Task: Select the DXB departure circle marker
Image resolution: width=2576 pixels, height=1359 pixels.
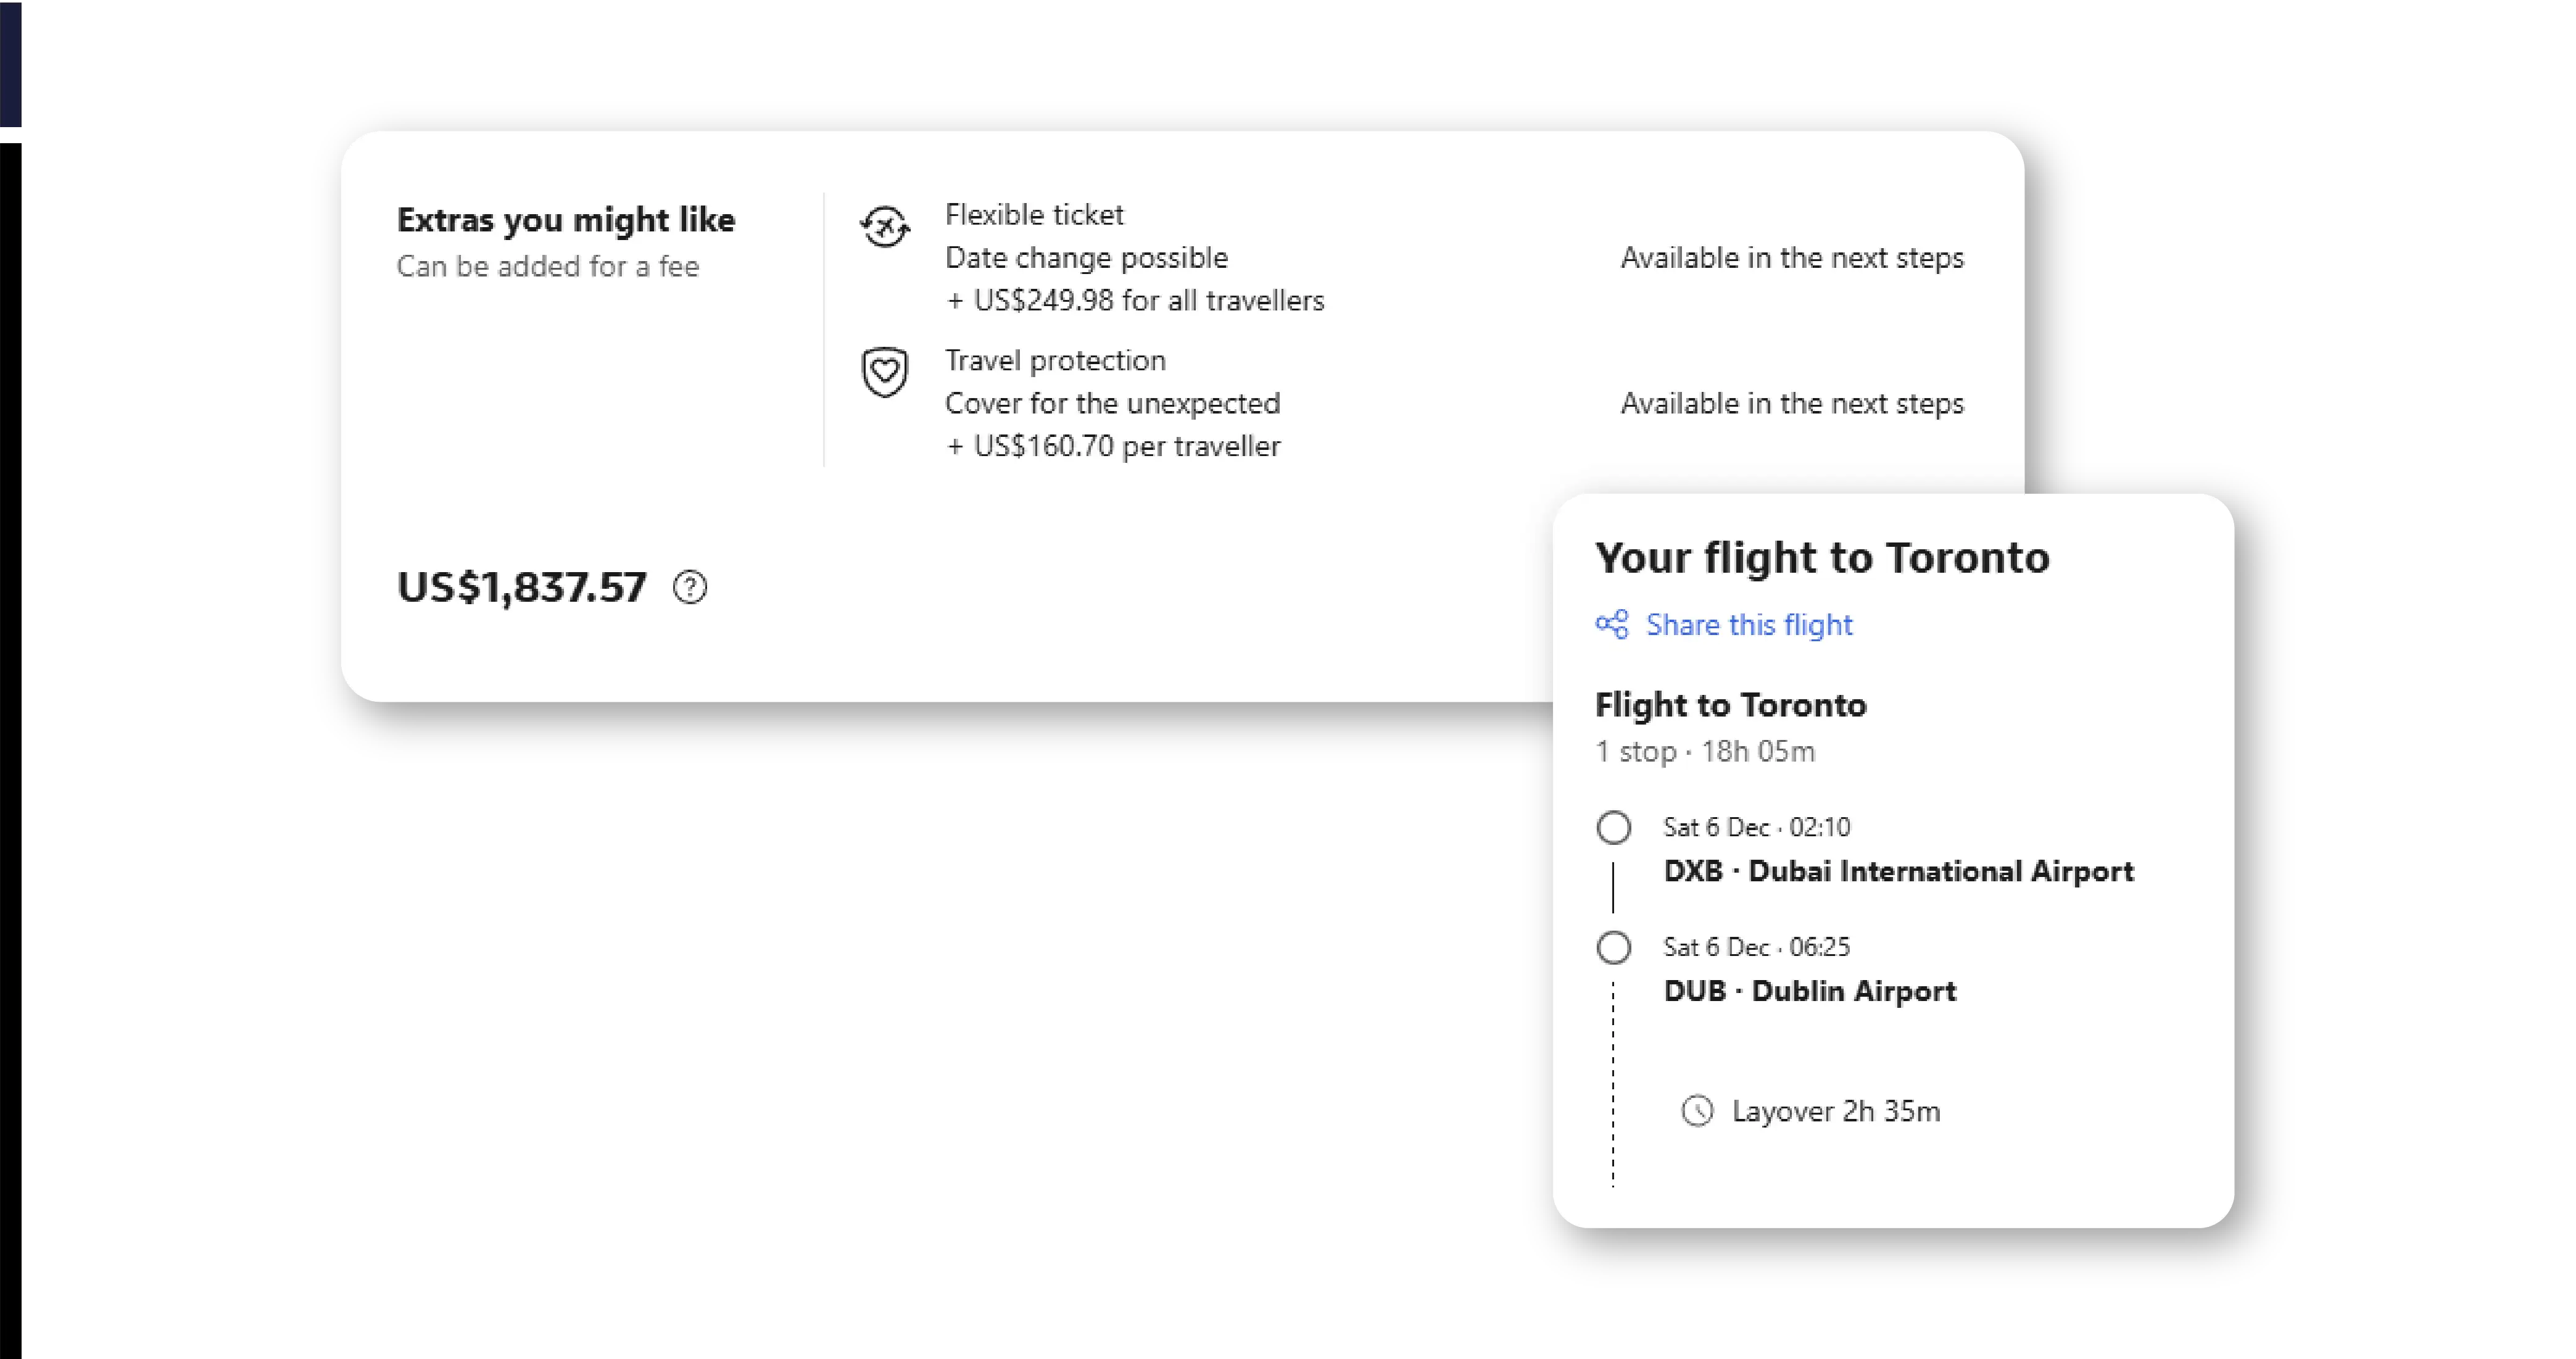Action: [x=1613, y=828]
